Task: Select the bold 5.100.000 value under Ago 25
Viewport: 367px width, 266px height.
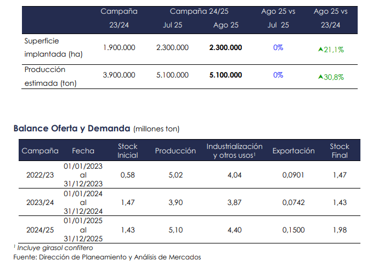Action: point(225,75)
